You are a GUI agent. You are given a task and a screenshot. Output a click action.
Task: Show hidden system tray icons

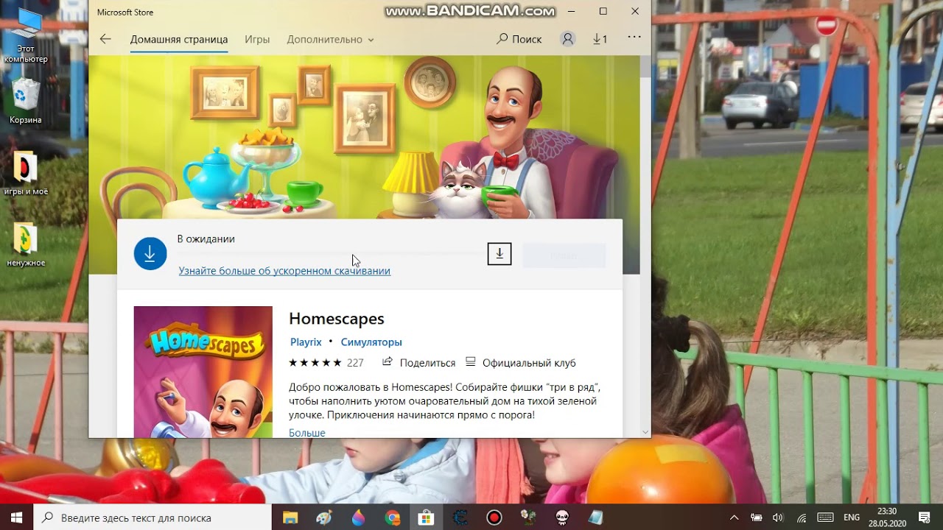click(x=734, y=517)
